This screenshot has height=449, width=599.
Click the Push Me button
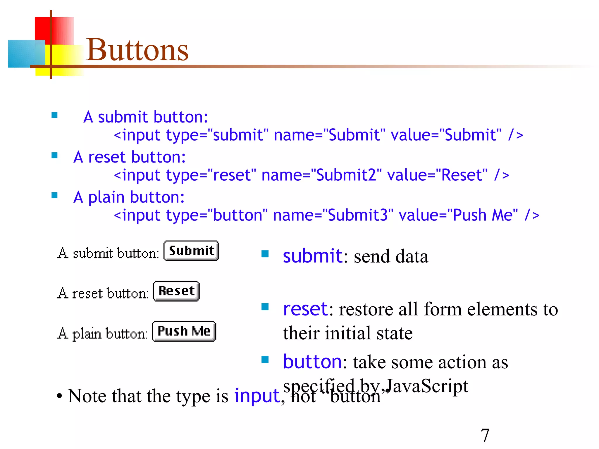pos(184,331)
